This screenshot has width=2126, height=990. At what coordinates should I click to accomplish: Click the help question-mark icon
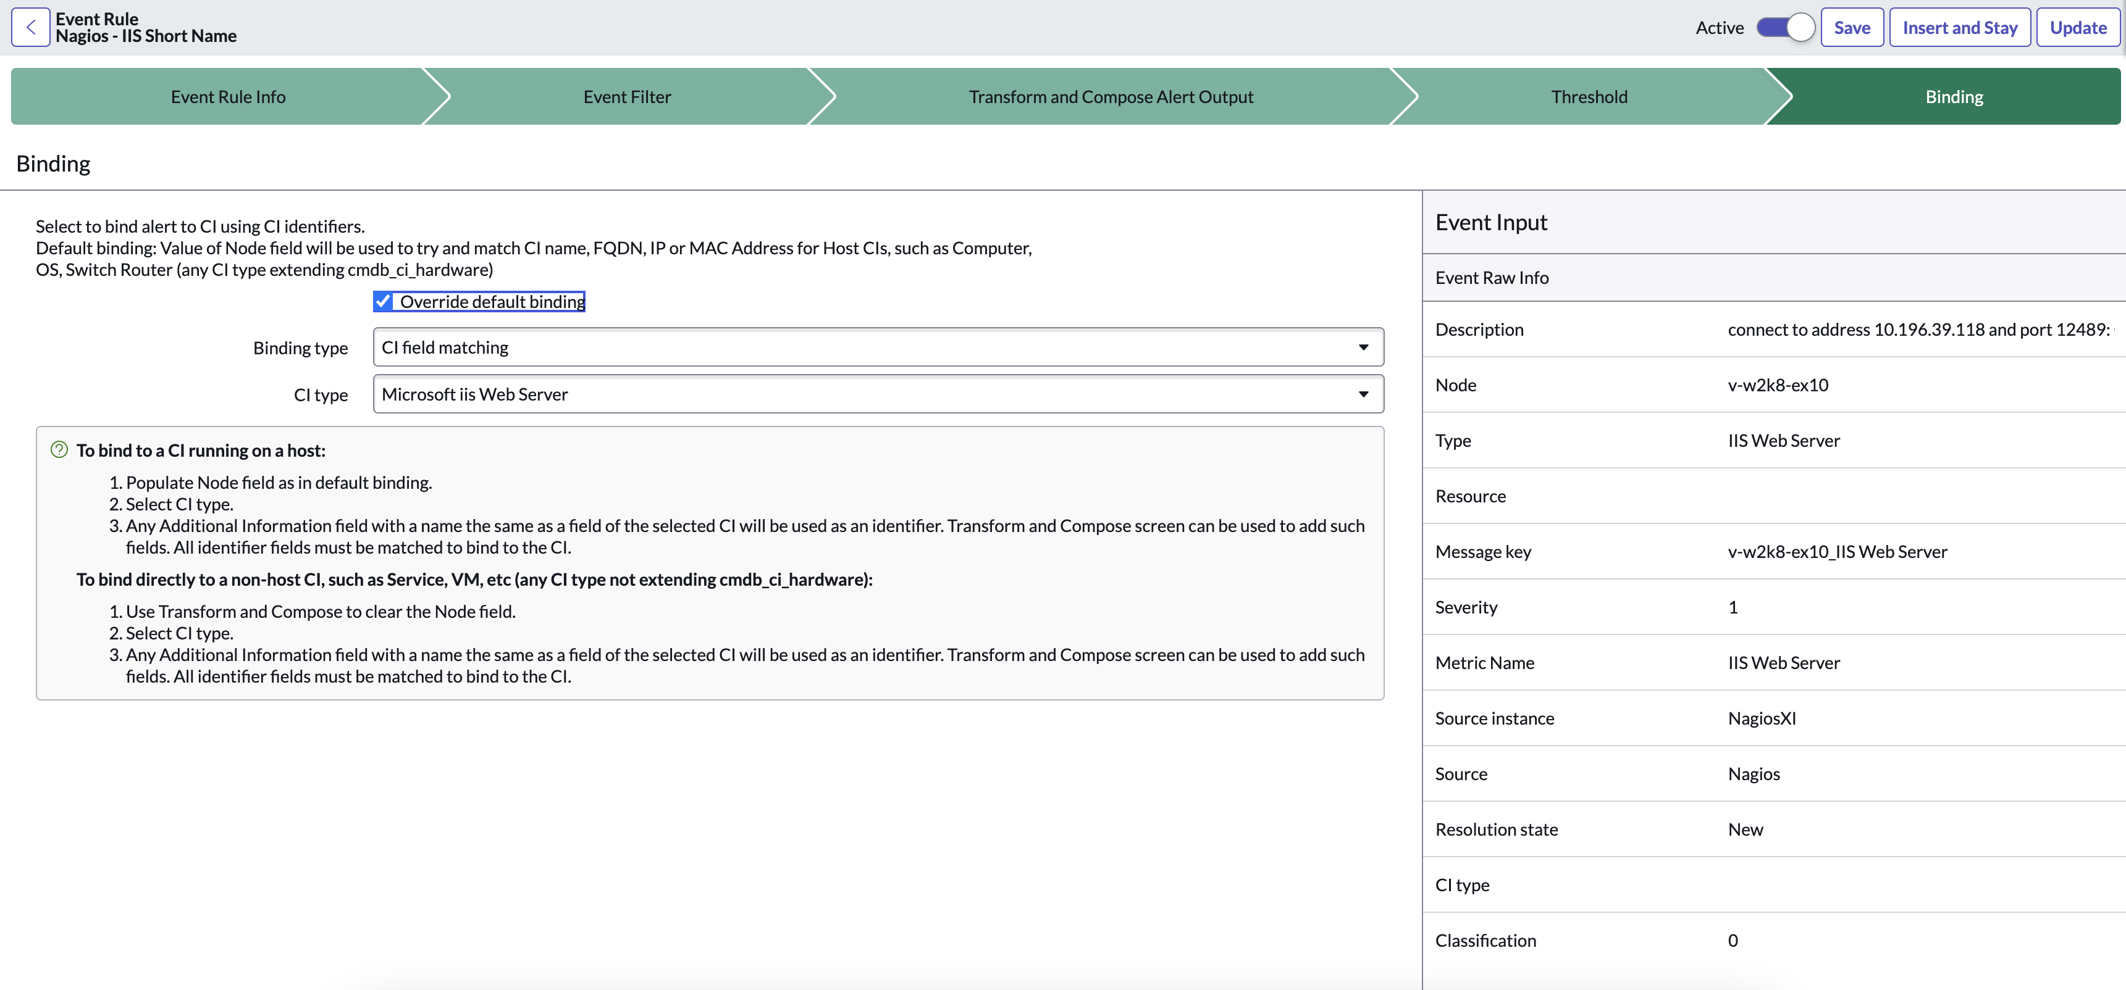pos(59,449)
